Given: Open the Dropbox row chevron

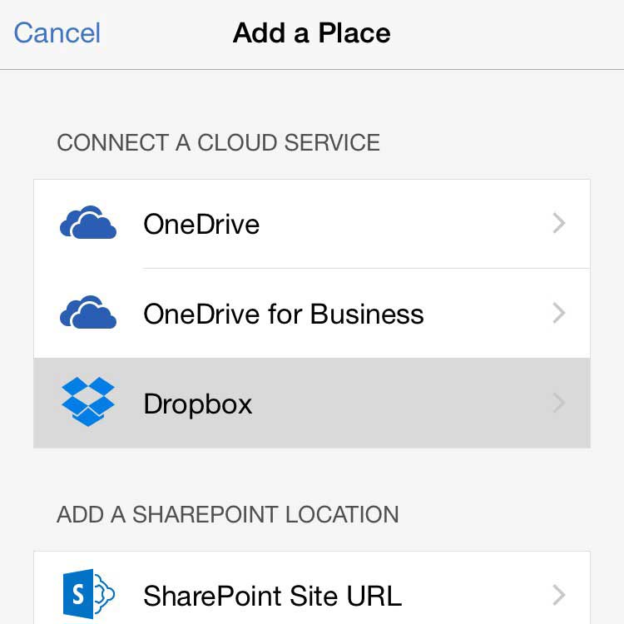Looking at the screenshot, I should pos(559,403).
